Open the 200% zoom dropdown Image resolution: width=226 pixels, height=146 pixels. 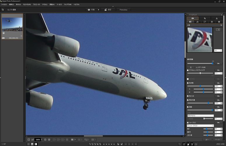(x=41, y=140)
